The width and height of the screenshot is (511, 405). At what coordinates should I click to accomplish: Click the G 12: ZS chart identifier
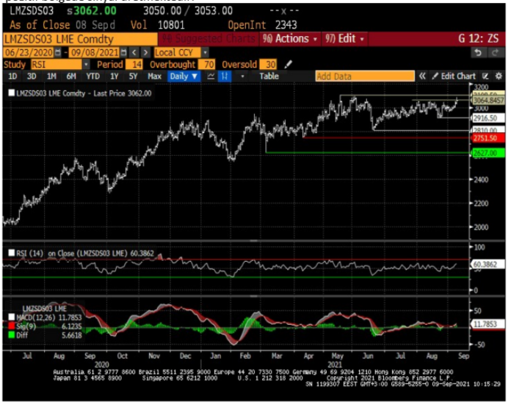pyautogui.click(x=478, y=38)
